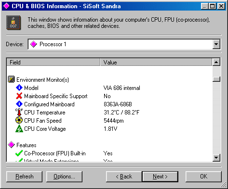Viewport: 228px width, 189px height.
Task: Click the pink diamond beside Features
Action: point(11,145)
